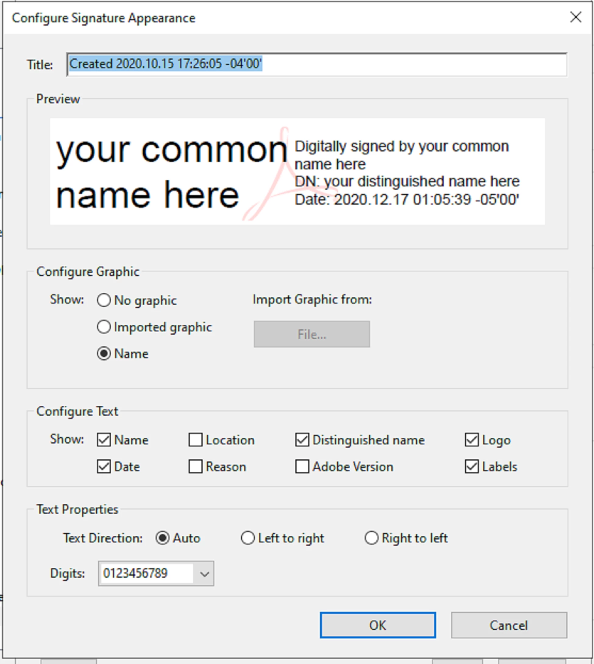Select the No graphic radio button
This screenshot has width=594, height=664.
[104, 300]
